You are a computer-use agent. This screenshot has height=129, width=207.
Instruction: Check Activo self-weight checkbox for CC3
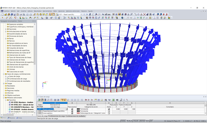click(x=109, y=113)
